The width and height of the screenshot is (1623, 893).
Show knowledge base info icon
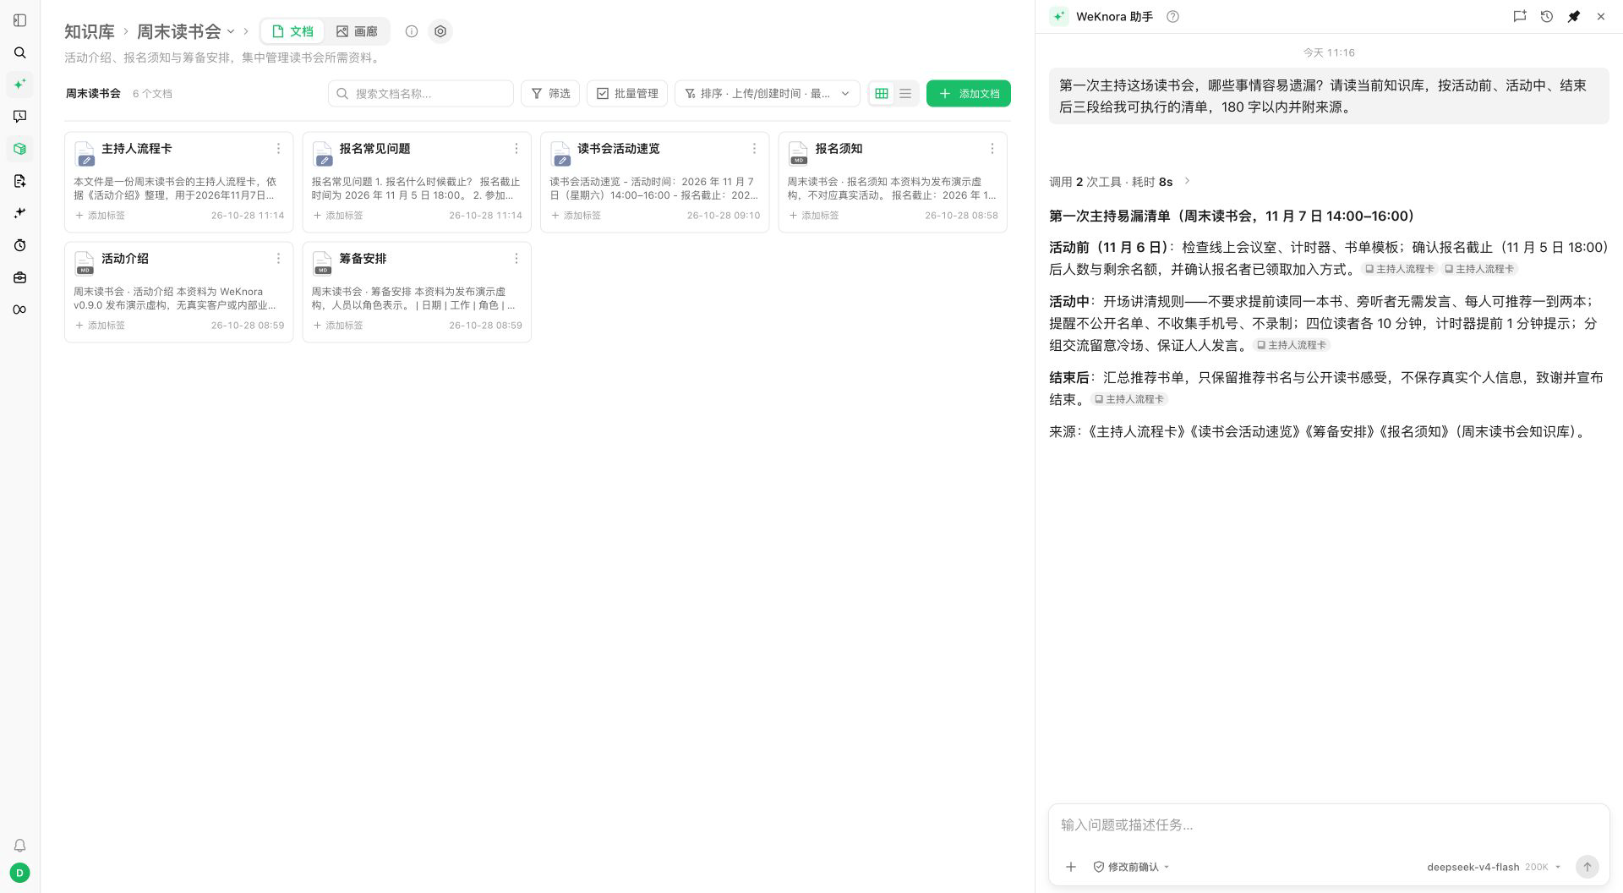pos(412,31)
